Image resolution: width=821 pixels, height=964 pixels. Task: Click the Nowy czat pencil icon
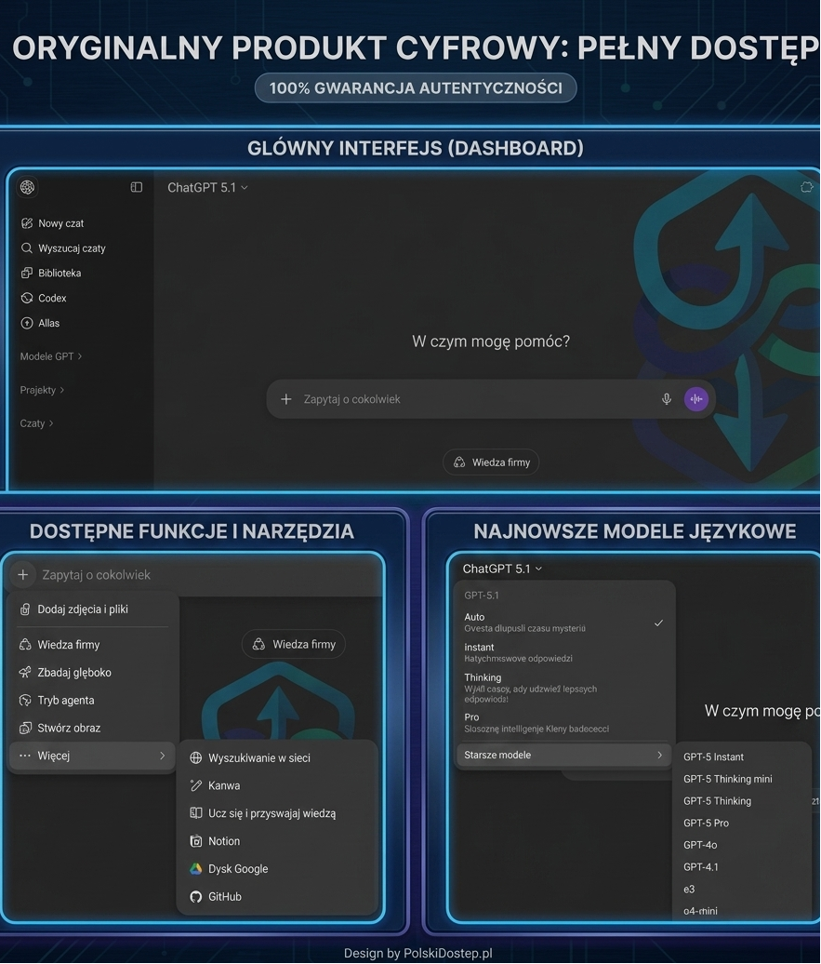point(26,223)
